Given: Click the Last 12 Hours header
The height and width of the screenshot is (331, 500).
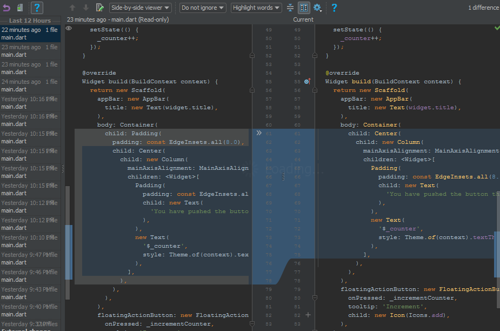Looking at the screenshot, I should click(x=30, y=20).
